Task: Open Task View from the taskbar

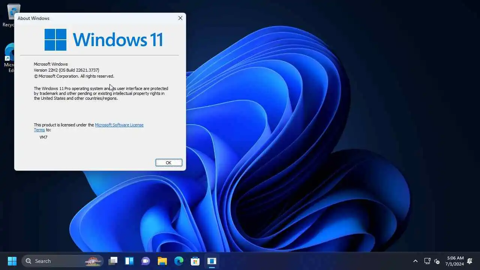Action: (113, 261)
